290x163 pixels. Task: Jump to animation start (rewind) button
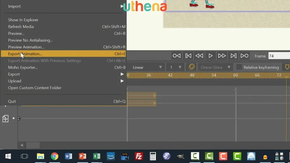click(177, 56)
